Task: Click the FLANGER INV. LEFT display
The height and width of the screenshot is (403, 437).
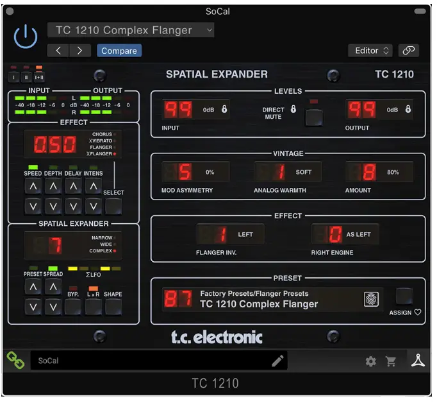Action: point(231,234)
